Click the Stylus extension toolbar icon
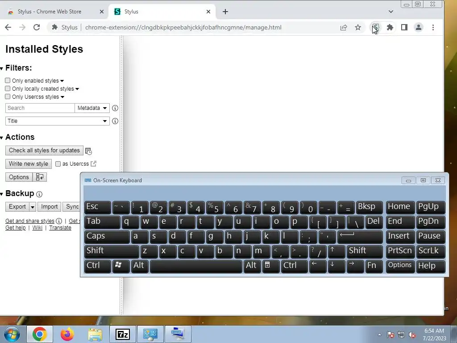This screenshot has width=457, height=343. coord(376,27)
